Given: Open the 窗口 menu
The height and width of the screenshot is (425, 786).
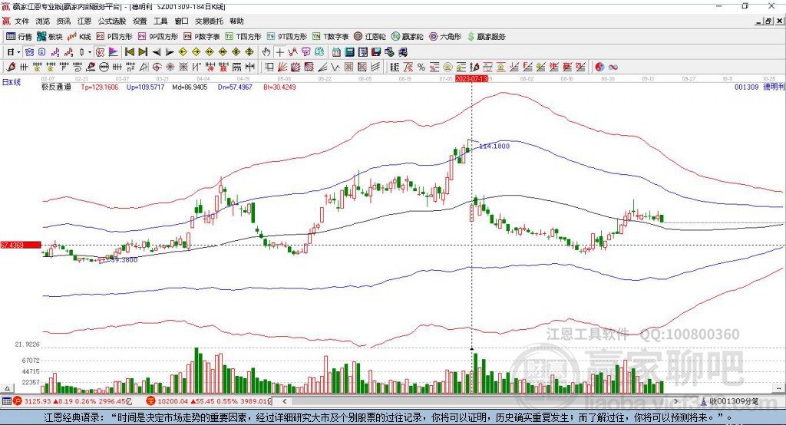Looking at the screenshot, I should [x=181, y=21].
